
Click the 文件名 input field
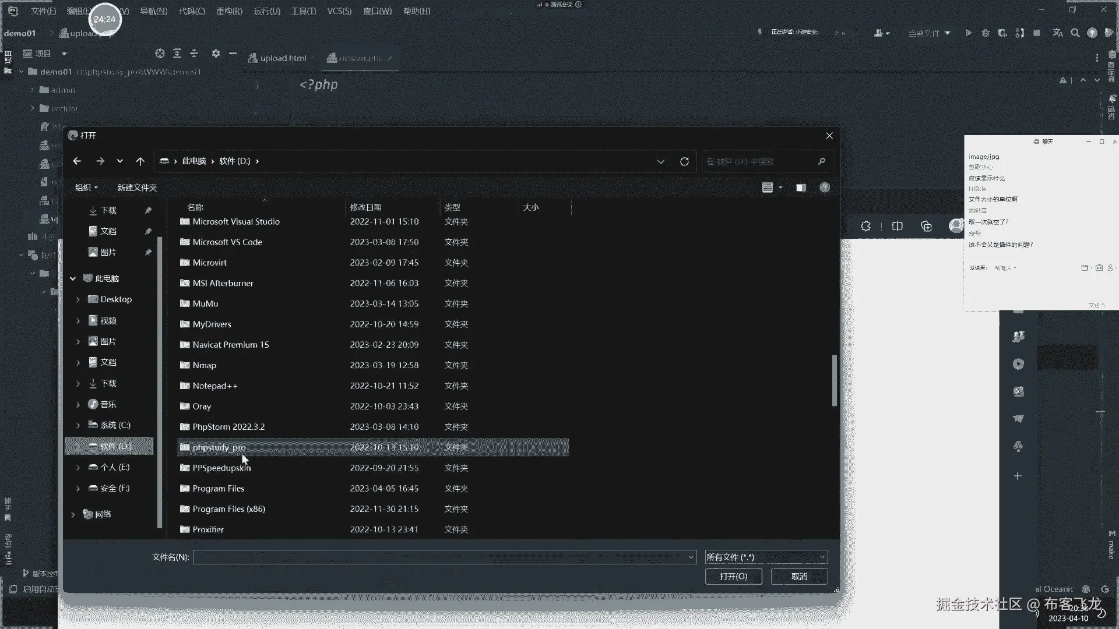pos(440,557)
